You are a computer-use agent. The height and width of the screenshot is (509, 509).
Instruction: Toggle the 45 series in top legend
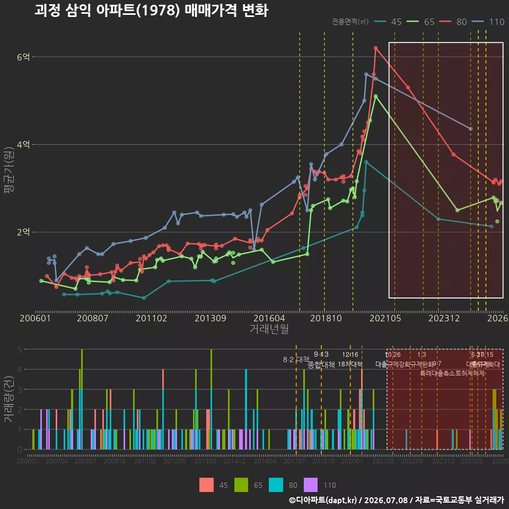(x=388, y=22)
